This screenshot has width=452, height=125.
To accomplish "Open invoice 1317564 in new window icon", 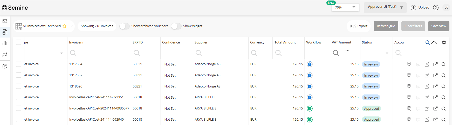I will pos(435,64).
